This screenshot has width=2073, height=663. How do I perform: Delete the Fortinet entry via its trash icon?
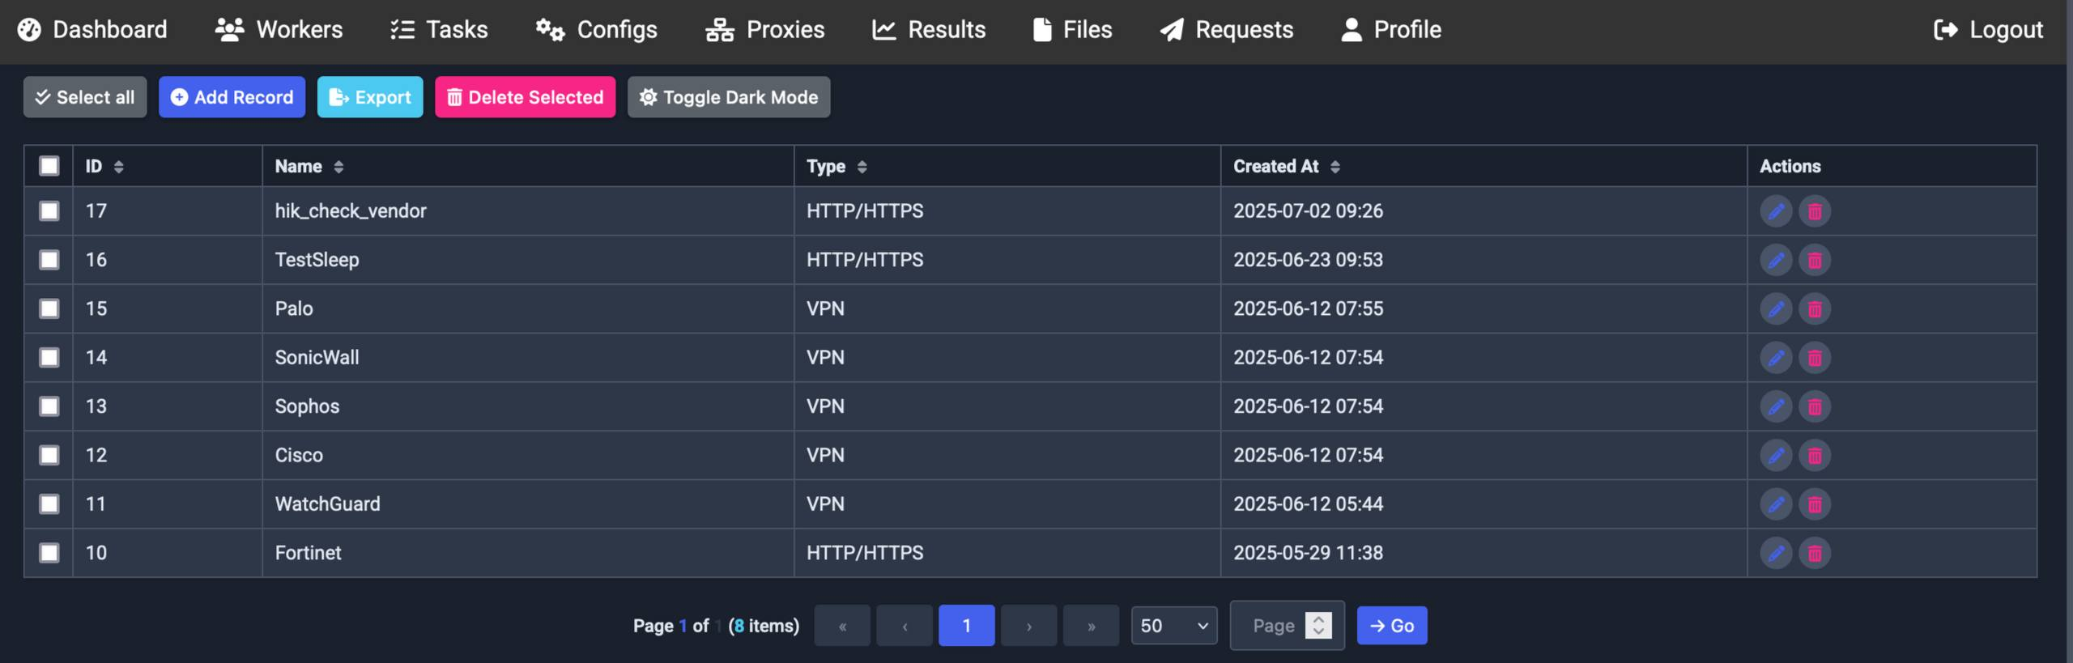[x=1815, y=553]
